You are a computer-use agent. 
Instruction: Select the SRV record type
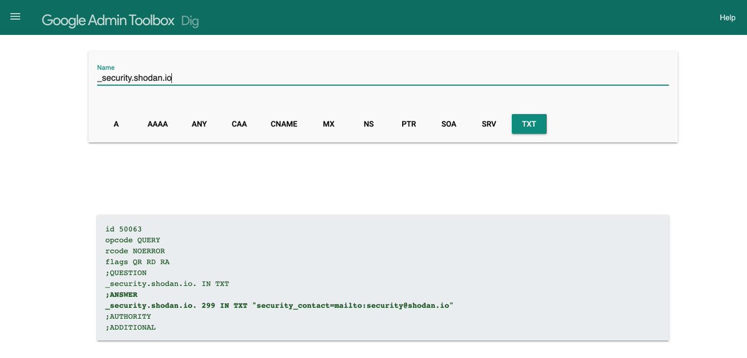(x=489, y=124)
